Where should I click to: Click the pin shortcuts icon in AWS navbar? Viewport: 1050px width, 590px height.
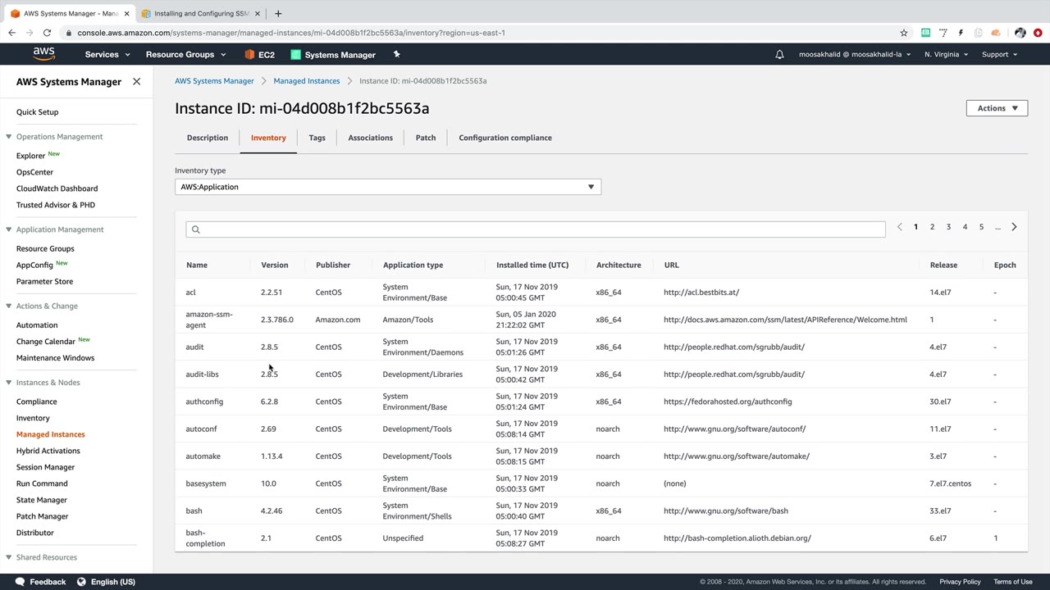coord(396,55)
